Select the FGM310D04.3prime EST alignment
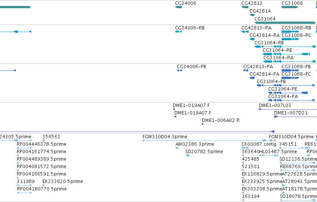 pyautogui.click(x=205, y=141)
